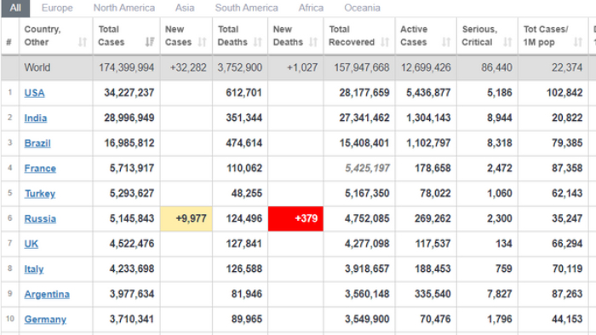Open the Italy country link
Viewport: 596px width, 335px height.
34,269
